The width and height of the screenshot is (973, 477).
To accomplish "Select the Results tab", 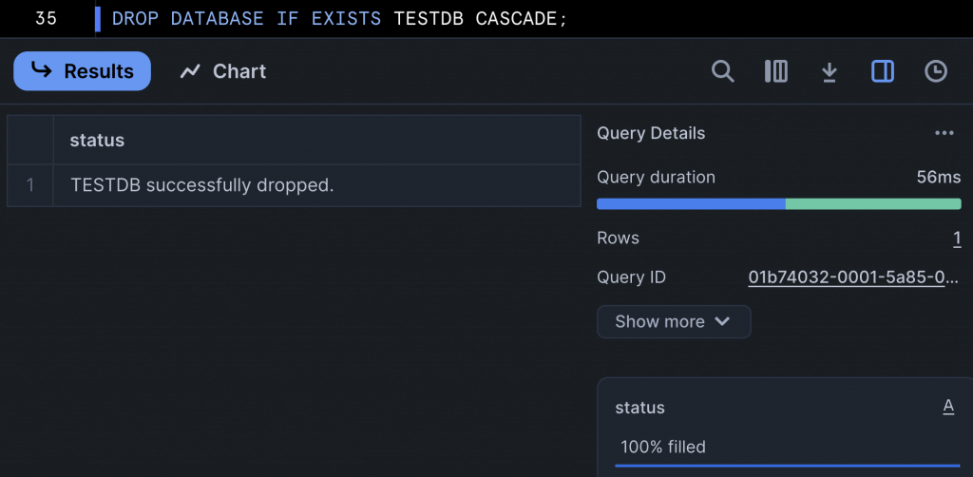I will [82, 71].
